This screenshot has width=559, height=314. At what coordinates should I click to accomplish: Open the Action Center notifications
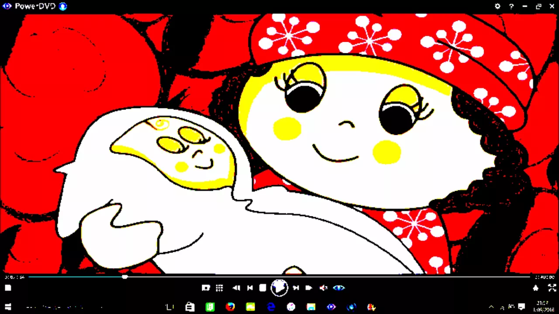(521, 307)
